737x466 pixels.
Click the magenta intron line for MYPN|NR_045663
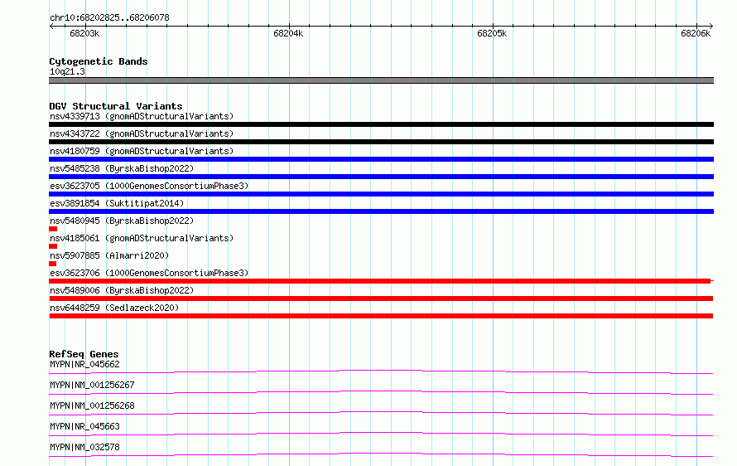381,434
